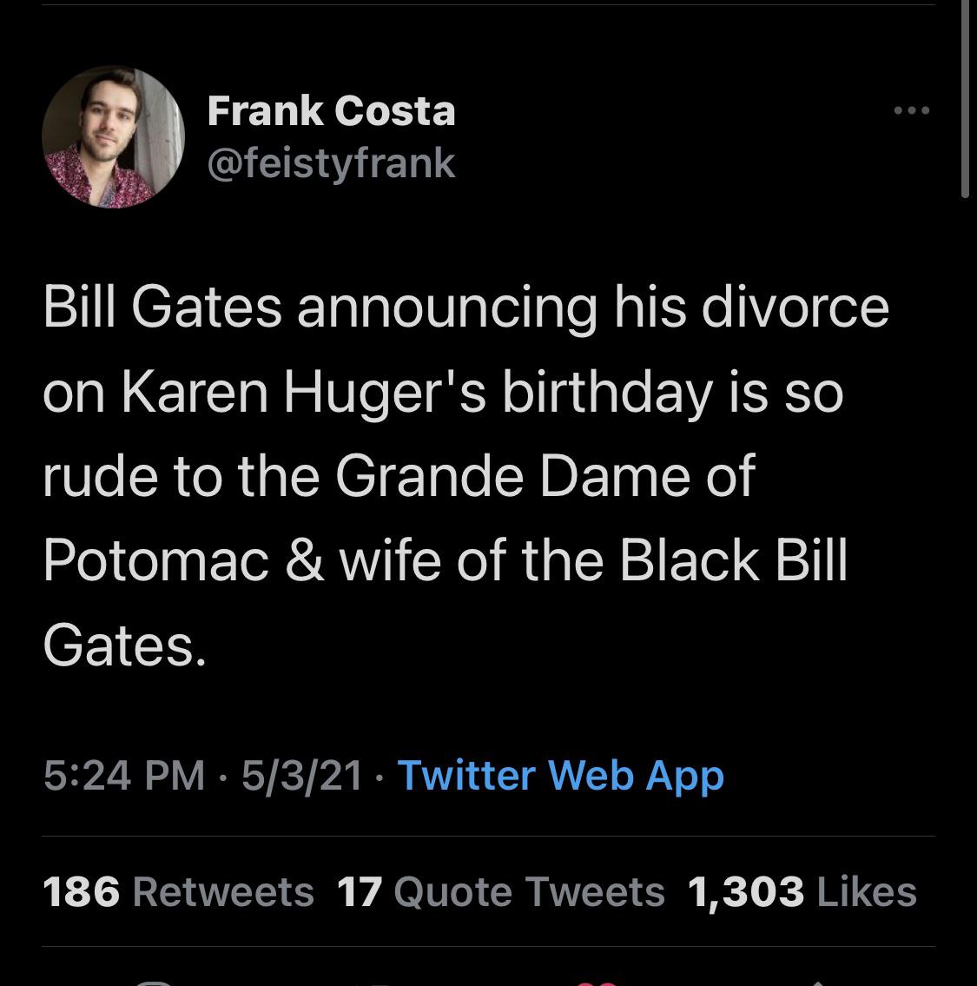The width and height of the screenshot is (977, 986).
Task: Open the @feistyfrank handle profile
Action: (x=331, y=162)
